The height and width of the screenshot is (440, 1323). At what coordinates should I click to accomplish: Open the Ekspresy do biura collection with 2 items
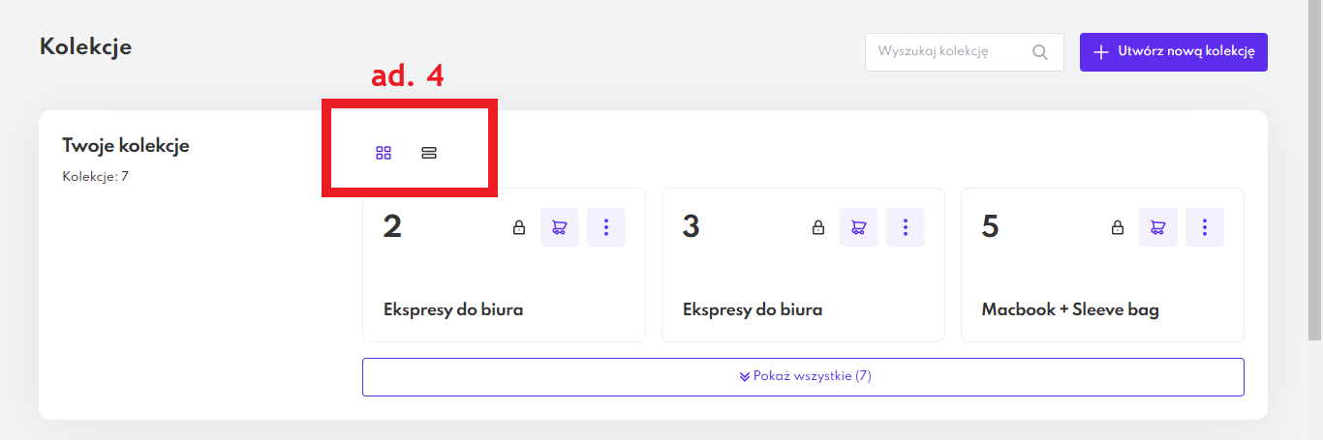click(453, 310)
